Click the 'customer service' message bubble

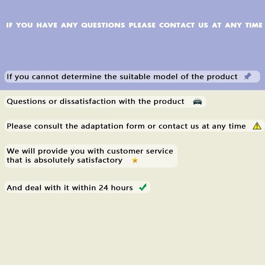click(x=91, y=156)
